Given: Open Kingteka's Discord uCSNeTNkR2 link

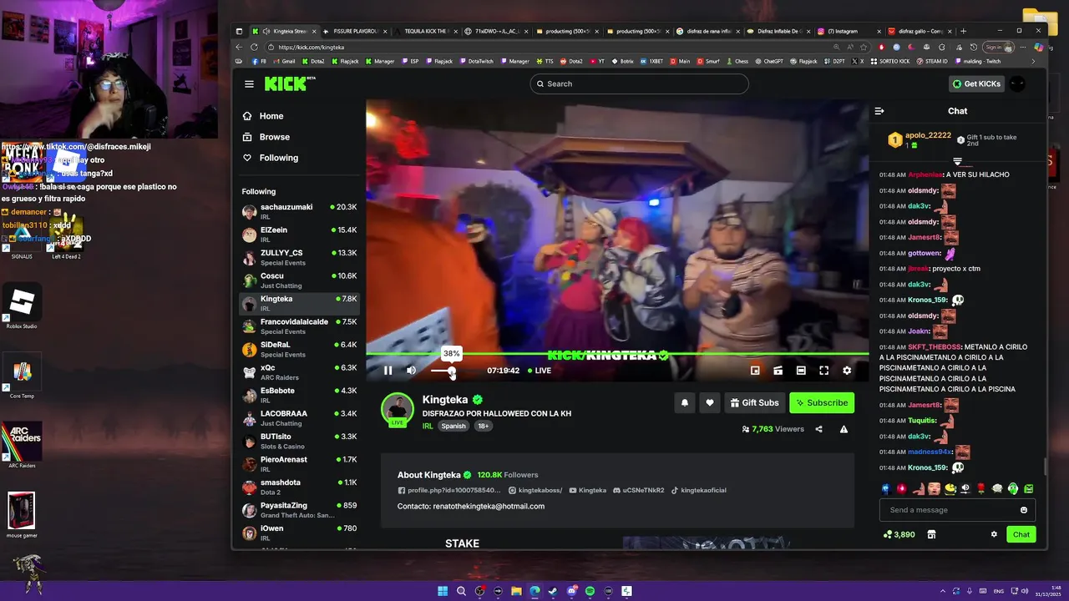Looking at the screenshot, I should point(638,490).
